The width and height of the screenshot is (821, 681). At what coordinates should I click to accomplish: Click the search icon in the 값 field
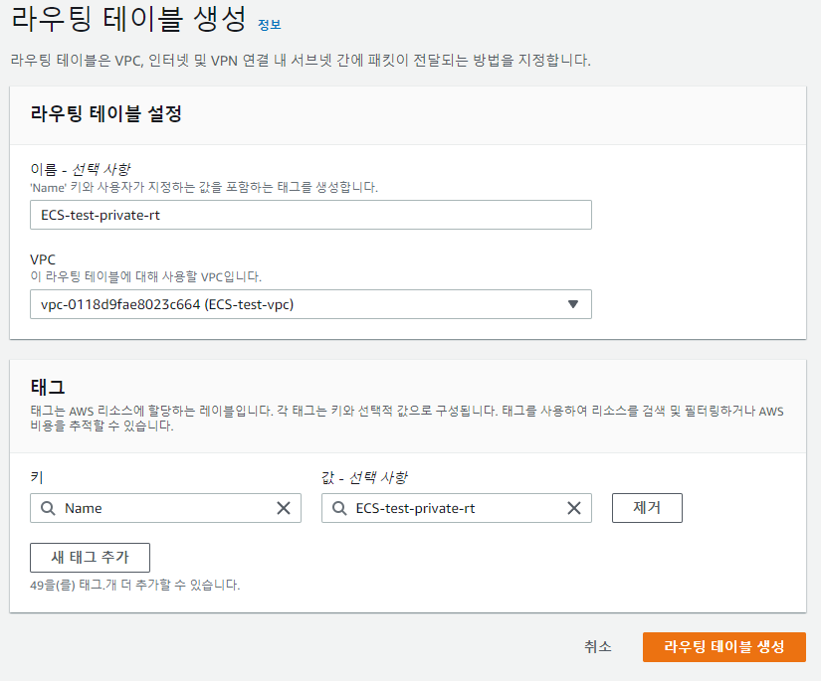click(x=339, y=508)
